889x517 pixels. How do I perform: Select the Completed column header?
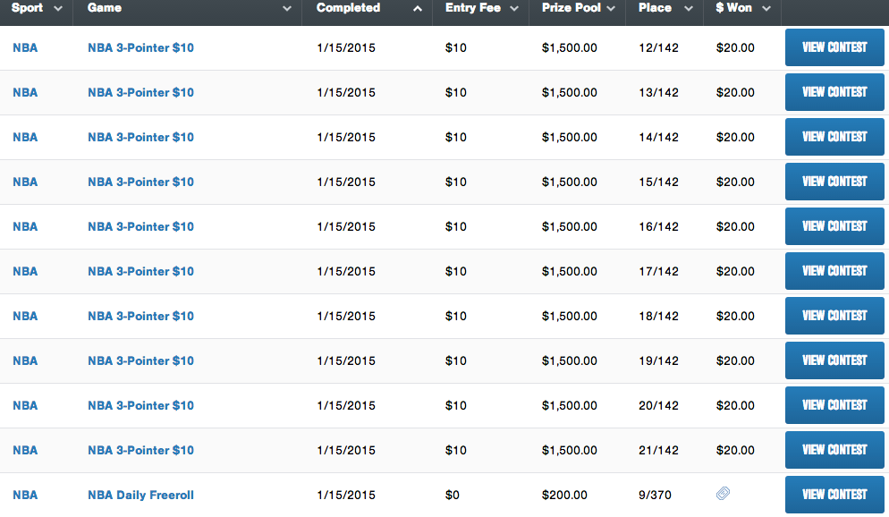coord(348,8)
